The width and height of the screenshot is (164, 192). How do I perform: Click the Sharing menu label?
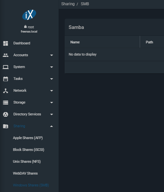click(x=19, y=126)
